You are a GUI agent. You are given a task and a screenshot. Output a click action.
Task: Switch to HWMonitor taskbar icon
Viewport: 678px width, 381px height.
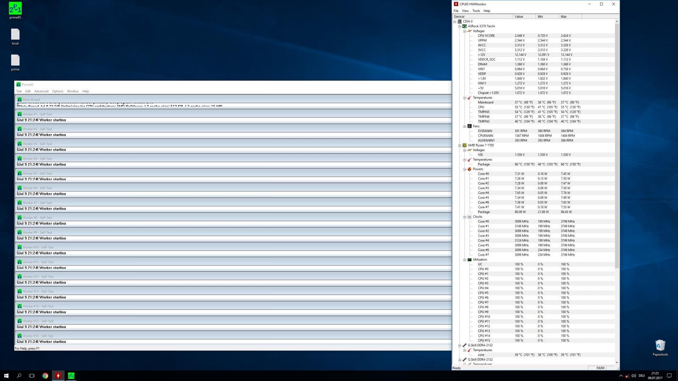(58, 375)
